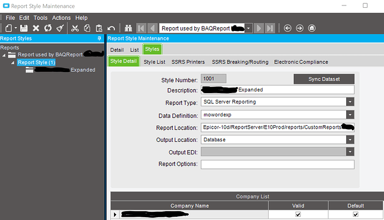Screen dimensions: 384x220
Task: Open the Data Definition dropdown arrow
Action: tap(350, 114)
